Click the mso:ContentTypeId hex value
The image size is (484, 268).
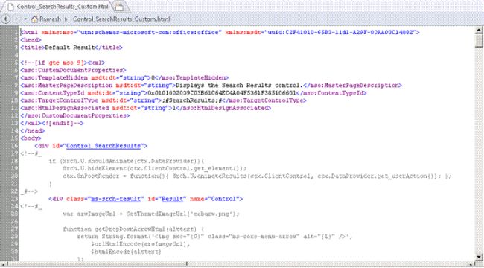(222, 93)
